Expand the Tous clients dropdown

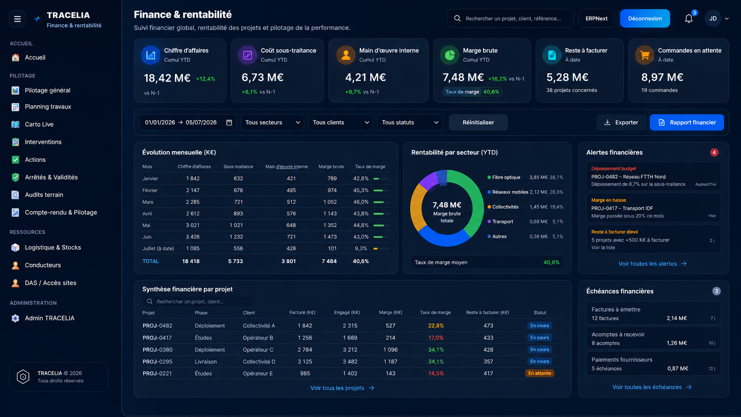click(340, 122)
